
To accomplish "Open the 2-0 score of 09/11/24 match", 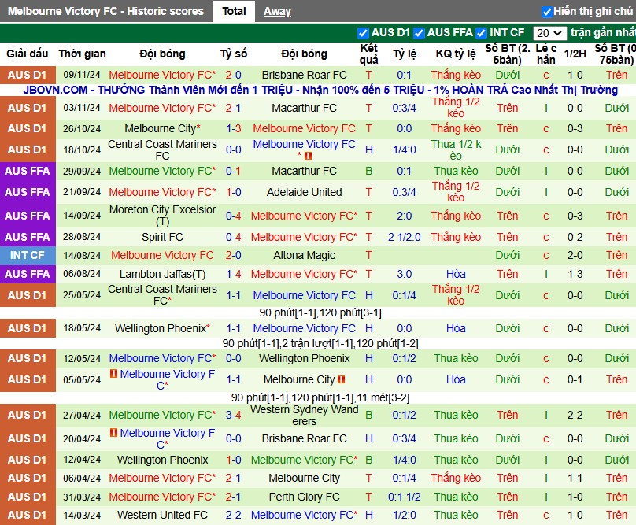I will click(x=233, y=75).
